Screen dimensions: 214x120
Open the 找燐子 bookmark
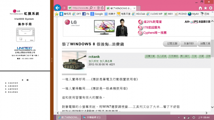[x=110, y=14]
